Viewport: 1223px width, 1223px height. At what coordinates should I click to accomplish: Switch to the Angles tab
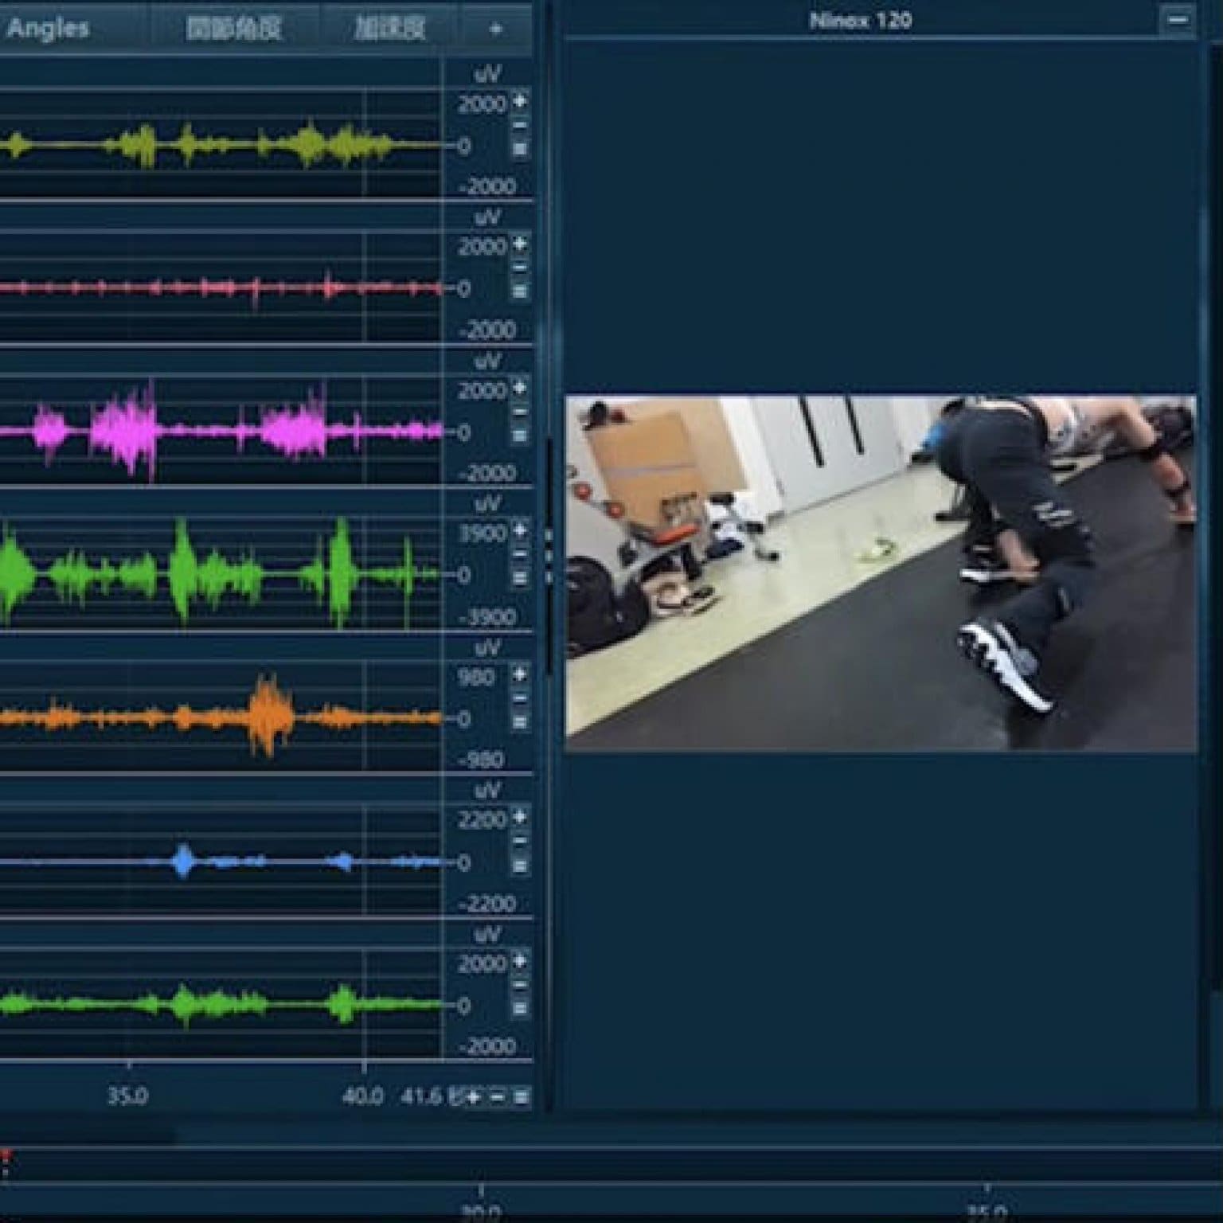pos(48,29)
